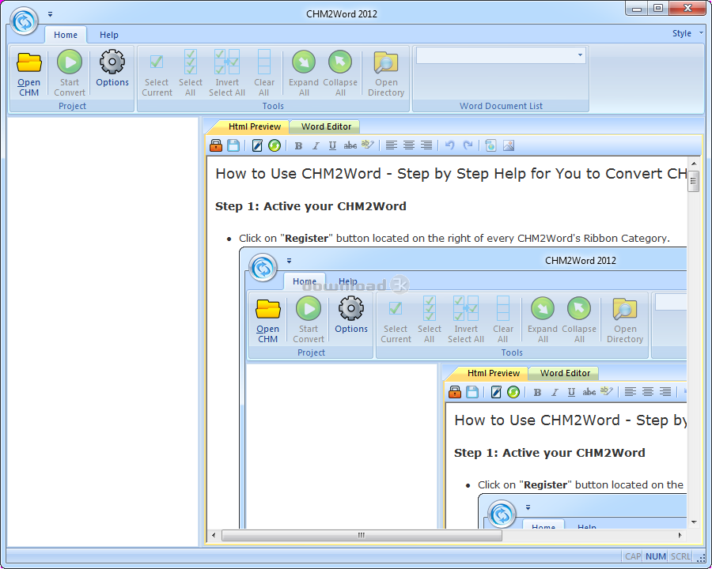Select the Html Preview tab

coord(254,126)
